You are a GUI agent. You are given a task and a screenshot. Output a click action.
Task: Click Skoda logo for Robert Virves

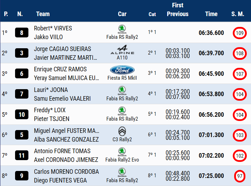pyautogui.click(x=122, y=29)
